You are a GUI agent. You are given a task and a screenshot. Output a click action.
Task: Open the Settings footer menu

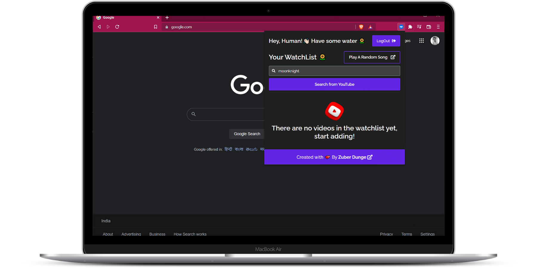click(x=428, y=234)
